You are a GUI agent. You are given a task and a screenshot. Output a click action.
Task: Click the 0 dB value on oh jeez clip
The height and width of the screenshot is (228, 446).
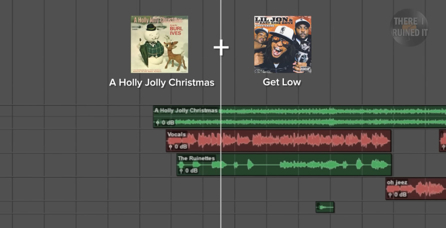[x=401, y=194]
